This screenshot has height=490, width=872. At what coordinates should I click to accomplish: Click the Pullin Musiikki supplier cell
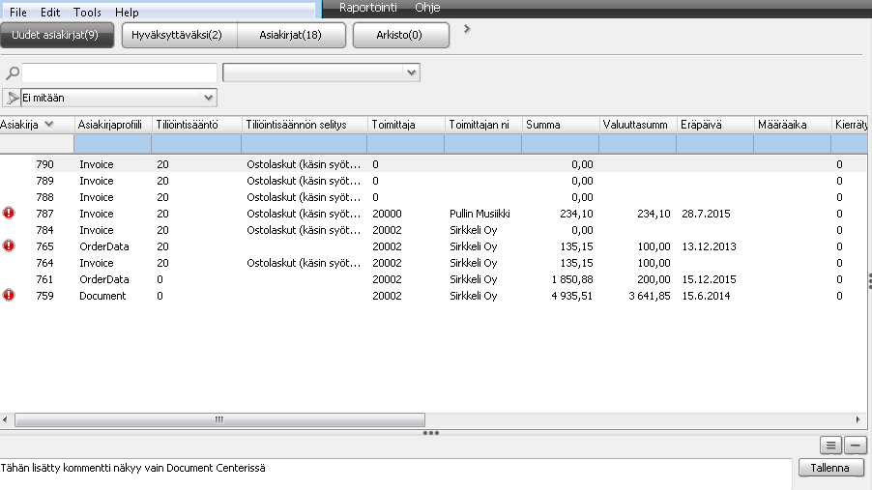[480, 214]
